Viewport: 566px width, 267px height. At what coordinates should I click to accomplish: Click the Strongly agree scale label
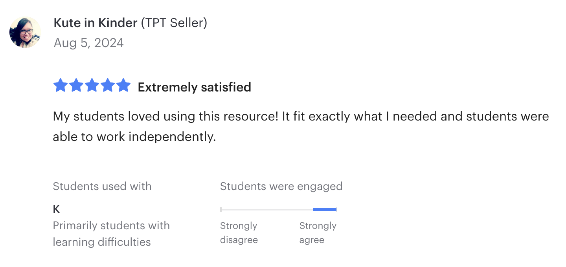click(x=318, y=233)
